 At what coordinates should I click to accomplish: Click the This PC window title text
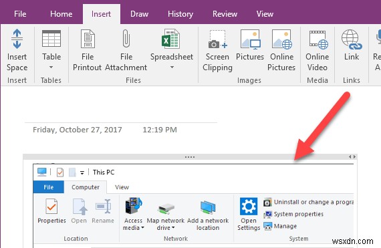[x=104, y=172]
